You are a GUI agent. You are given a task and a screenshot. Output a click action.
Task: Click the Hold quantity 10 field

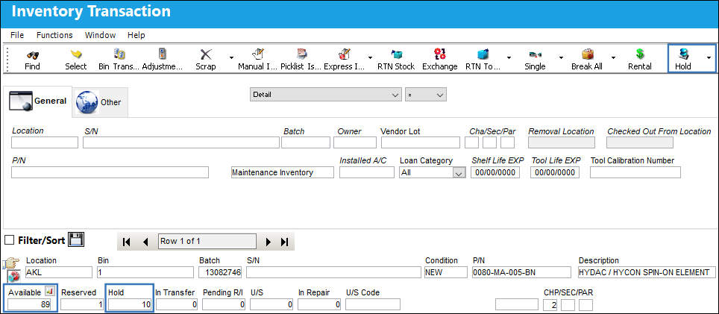131,304
